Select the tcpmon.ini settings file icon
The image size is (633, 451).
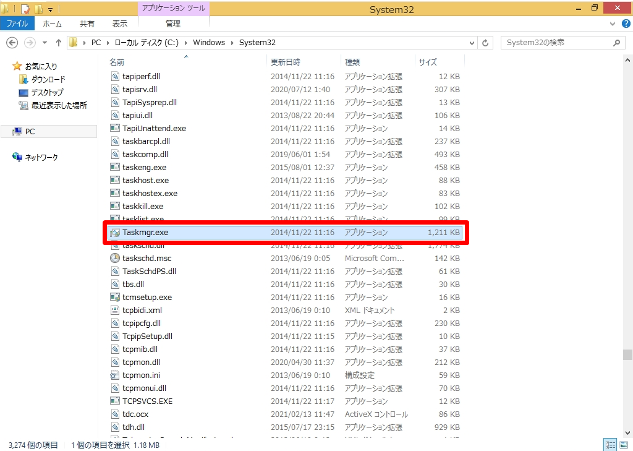(x=115, y=375)
